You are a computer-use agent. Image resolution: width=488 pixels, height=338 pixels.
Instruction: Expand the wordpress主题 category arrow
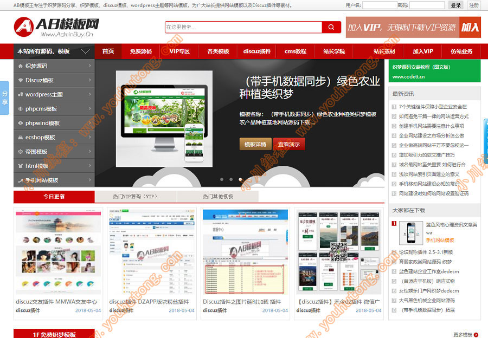coord(89,95)
